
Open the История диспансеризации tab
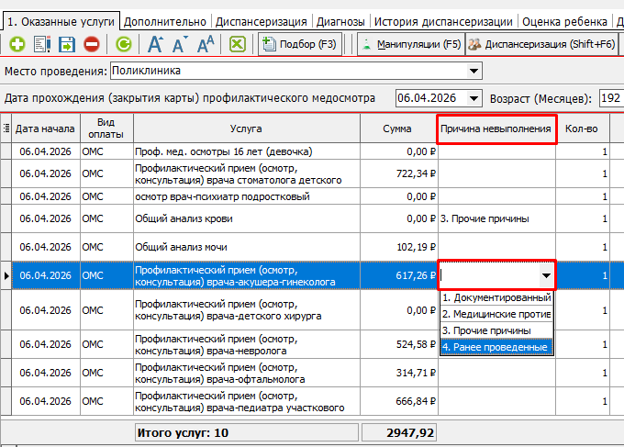444,20
